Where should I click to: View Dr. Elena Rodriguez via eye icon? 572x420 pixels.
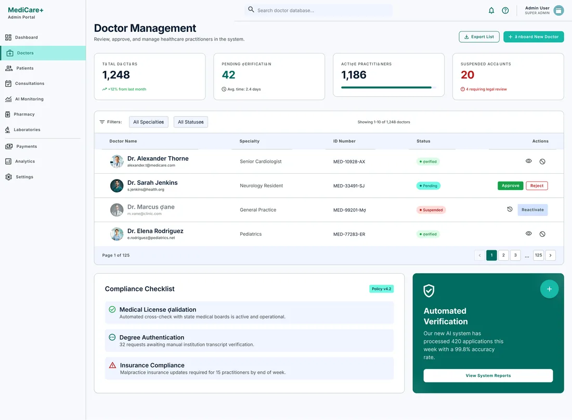tap(529, 233)
